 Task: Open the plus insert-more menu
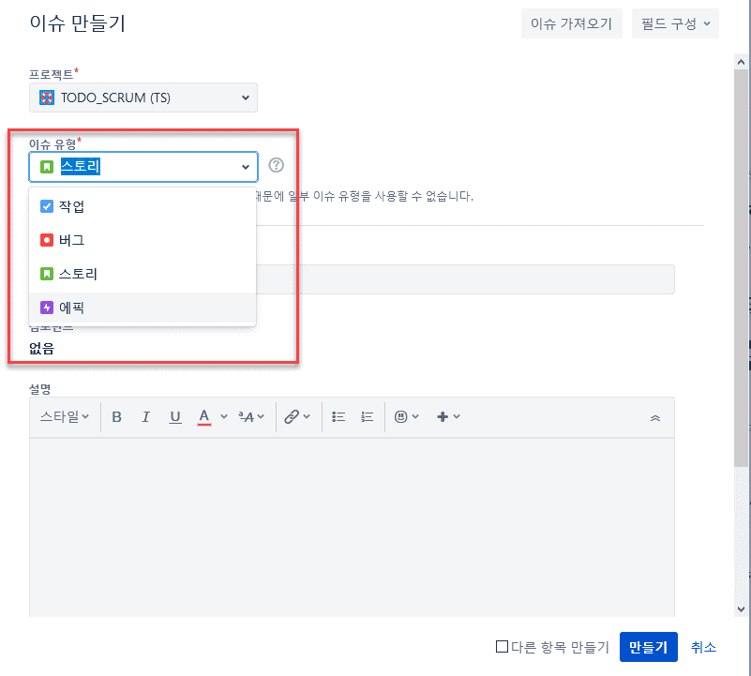448,417
